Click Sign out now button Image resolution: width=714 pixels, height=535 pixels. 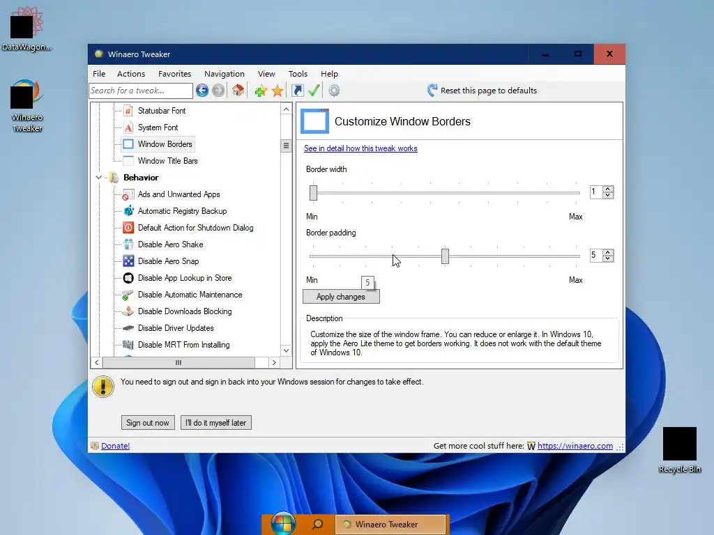tap(148, 423)
